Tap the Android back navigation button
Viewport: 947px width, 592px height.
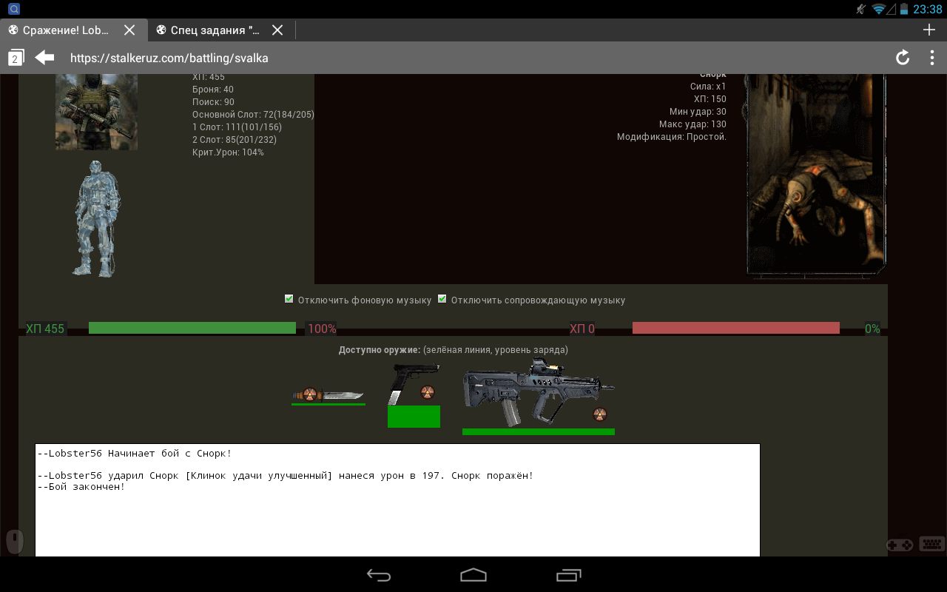[379, 575]
